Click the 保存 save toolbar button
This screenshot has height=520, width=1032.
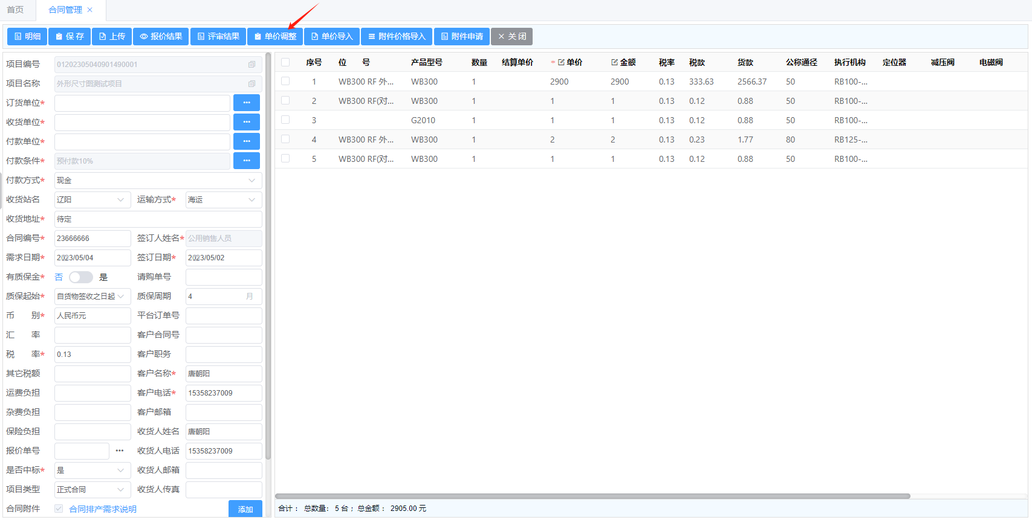70,37
